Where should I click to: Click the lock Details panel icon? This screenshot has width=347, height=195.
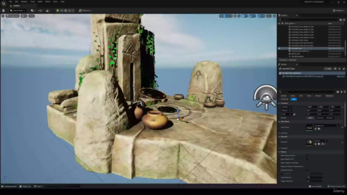(344, 69)
